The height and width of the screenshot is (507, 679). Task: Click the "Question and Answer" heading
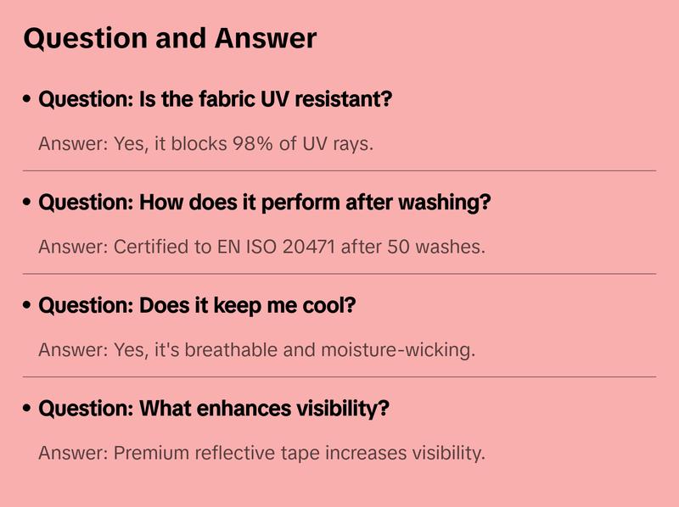point(170,38)
